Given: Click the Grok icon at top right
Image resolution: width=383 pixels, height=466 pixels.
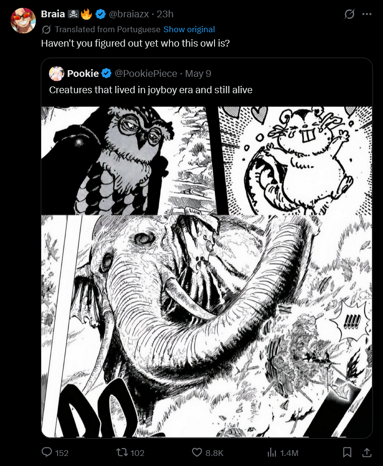Looking at the screenshot, I should coord(349,14).
